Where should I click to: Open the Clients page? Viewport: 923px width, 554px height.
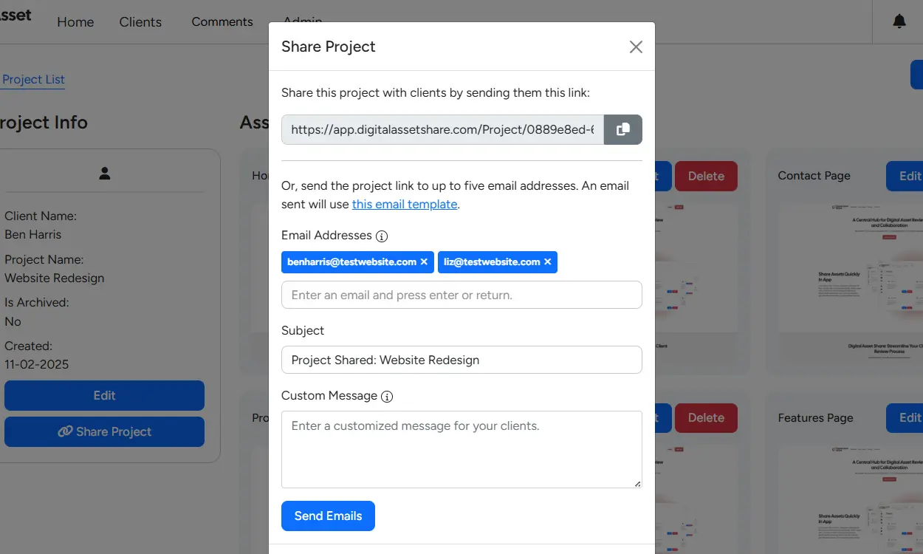click(140, 22)
